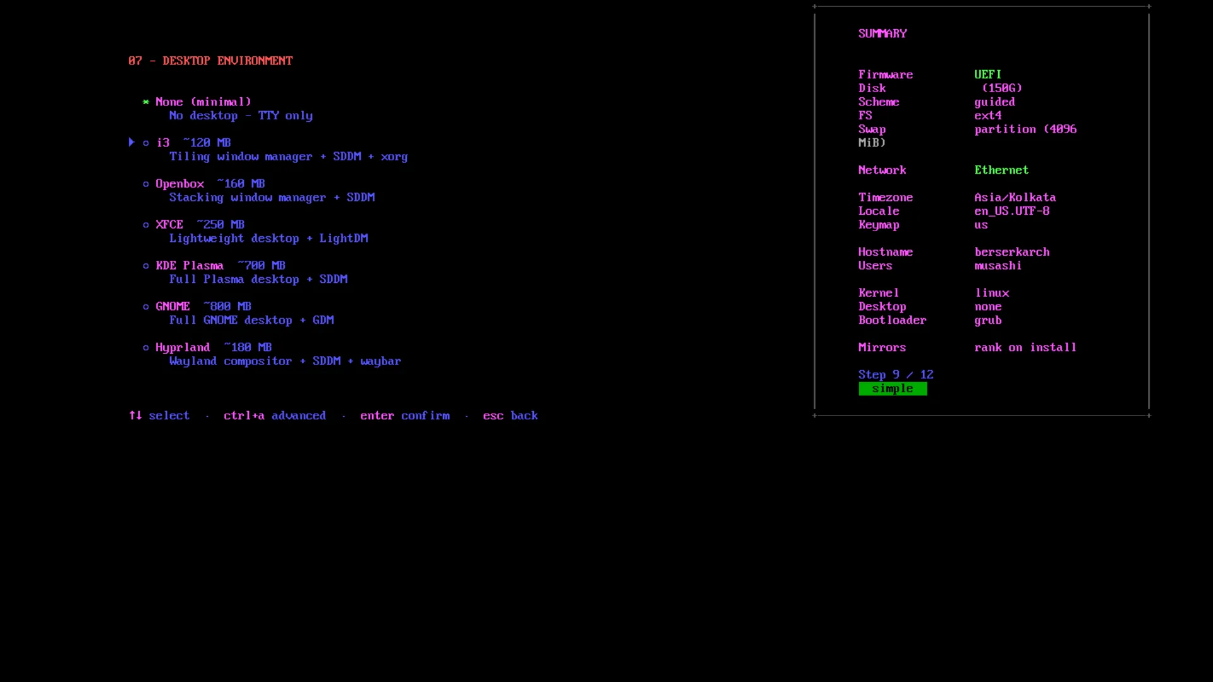Choose the 'GNOME ~800 MB' option label
This screenshot has height=682, width=1213.
click(203, 307)
